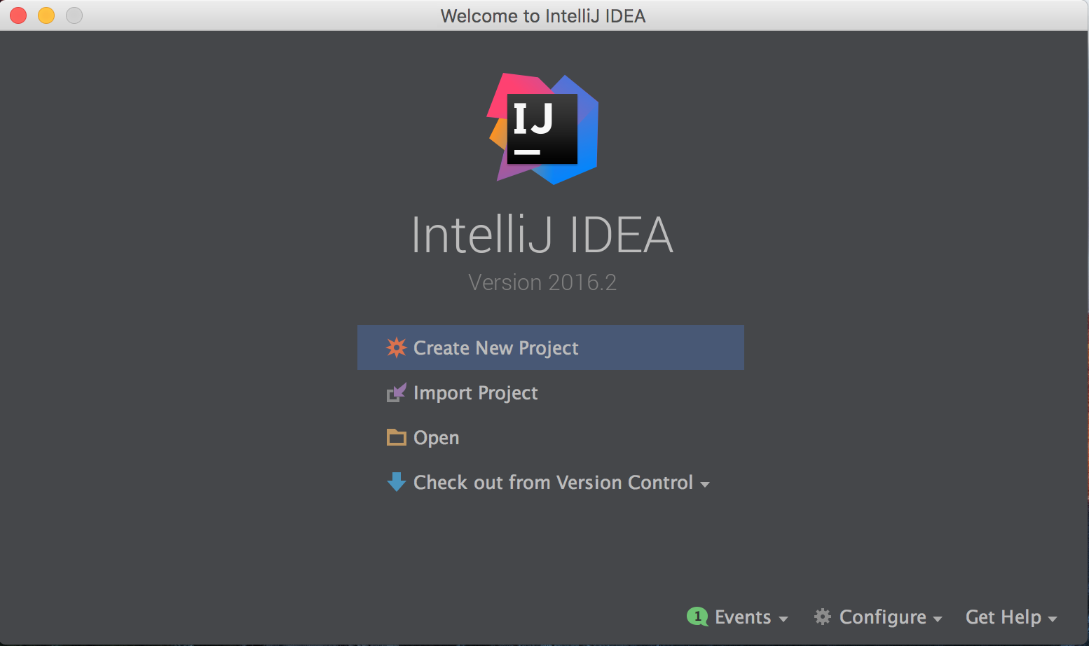
Task: Click the orange starburst Create New Project icon
Action: click(x=396, y=348)
